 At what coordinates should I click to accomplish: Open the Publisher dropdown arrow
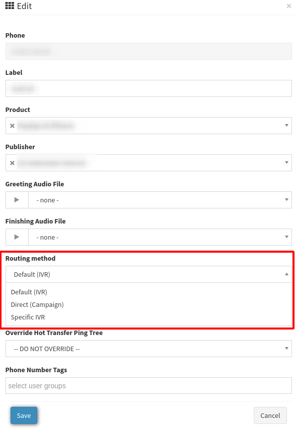[x=286, y=163]
